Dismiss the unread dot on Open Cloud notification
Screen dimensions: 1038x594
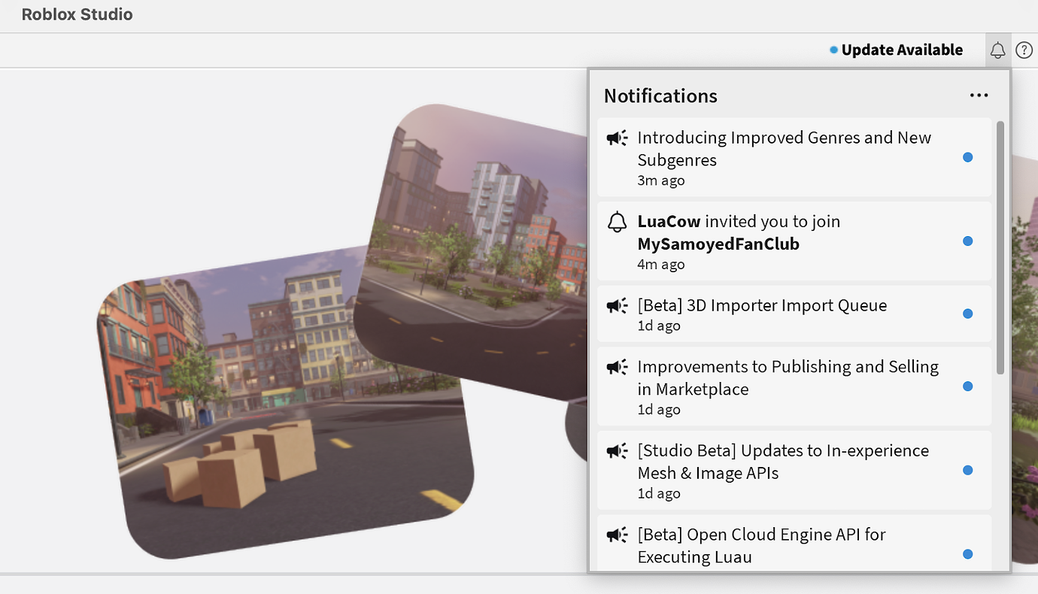pos(967,554)
